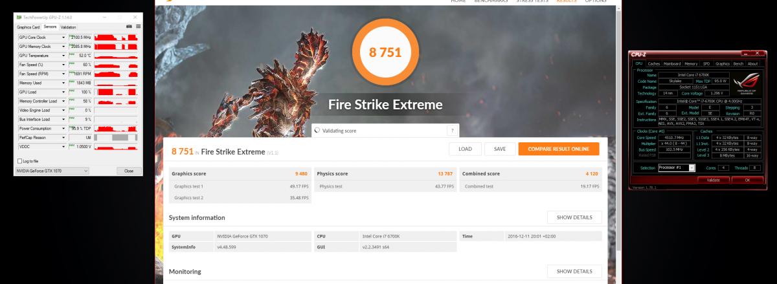Enable Log to file checkbox
777x284 pixels.
[x=19, y=160]
